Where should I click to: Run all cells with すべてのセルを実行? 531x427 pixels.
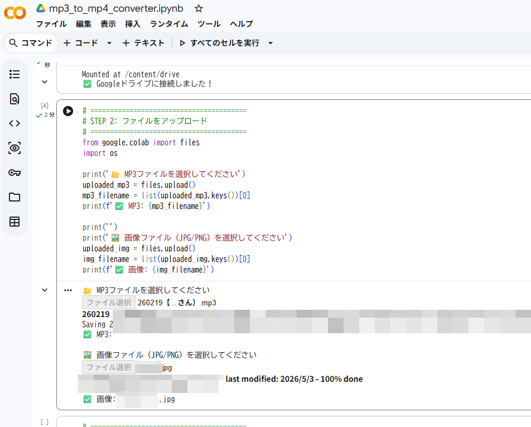point(219,43)
